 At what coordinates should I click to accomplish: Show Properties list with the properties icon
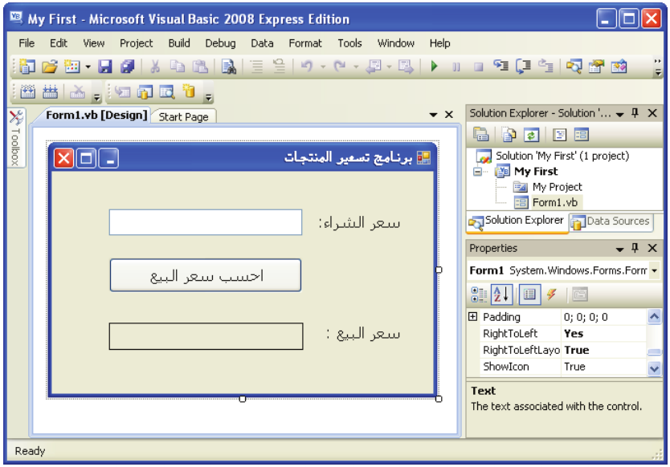pos(530,294)
